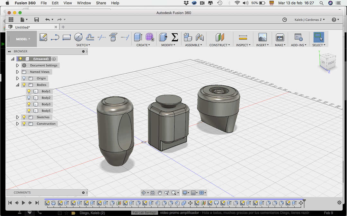Open the 3D Print Make icon
Image resolution: width=347 pixels, height=216 pixels.
(280, 37)
